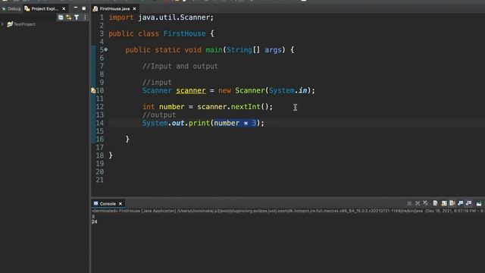
Task: Click the //input comment on line 9
Action: tap(157, 83)
